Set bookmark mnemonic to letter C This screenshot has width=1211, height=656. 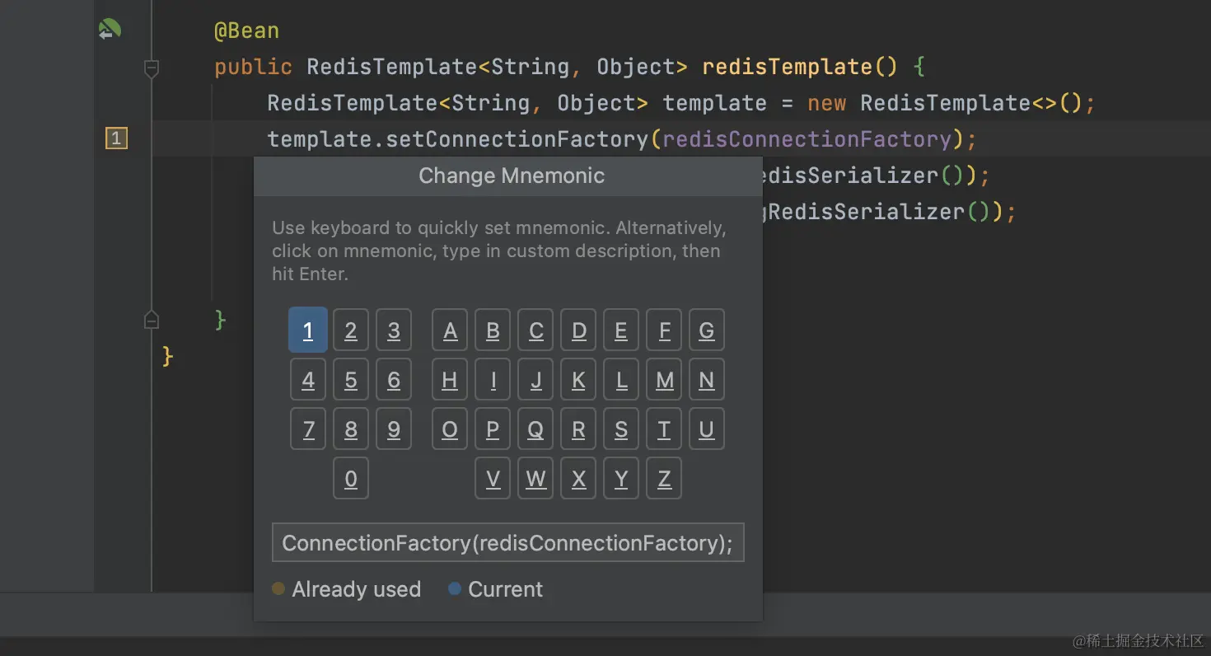point(535,330)
